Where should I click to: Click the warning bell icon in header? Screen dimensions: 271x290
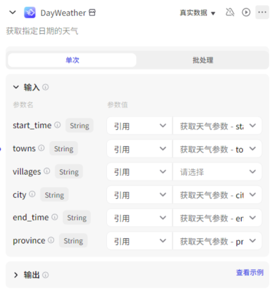point(230,13)
